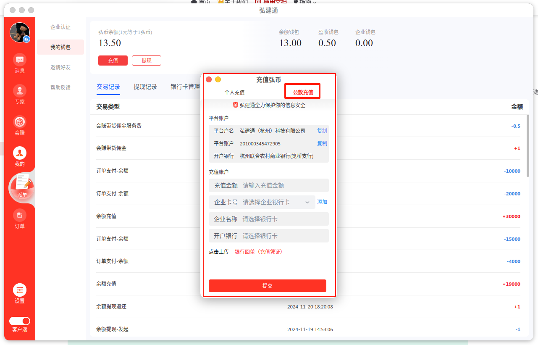The image size is (538, 345).
Task: Open the 提现记录 tab
Action: pos(145,87)
